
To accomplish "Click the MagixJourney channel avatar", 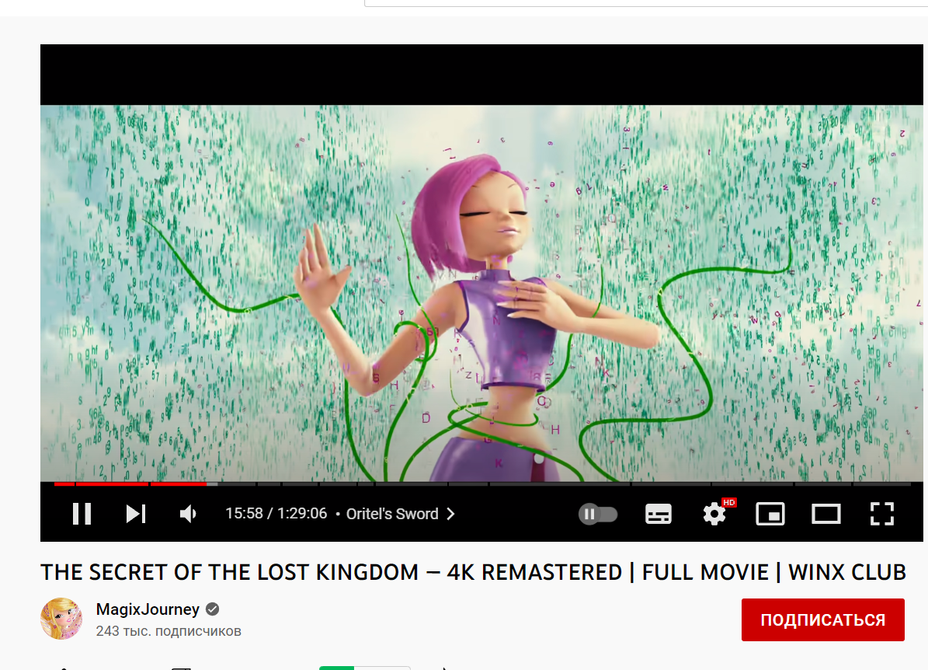I will 61,619.
